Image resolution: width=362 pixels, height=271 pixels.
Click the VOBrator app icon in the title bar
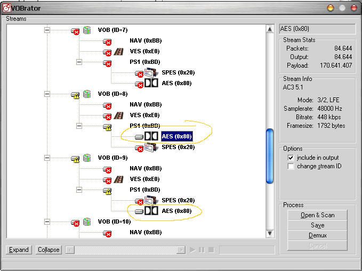click(x=6, y=8)
